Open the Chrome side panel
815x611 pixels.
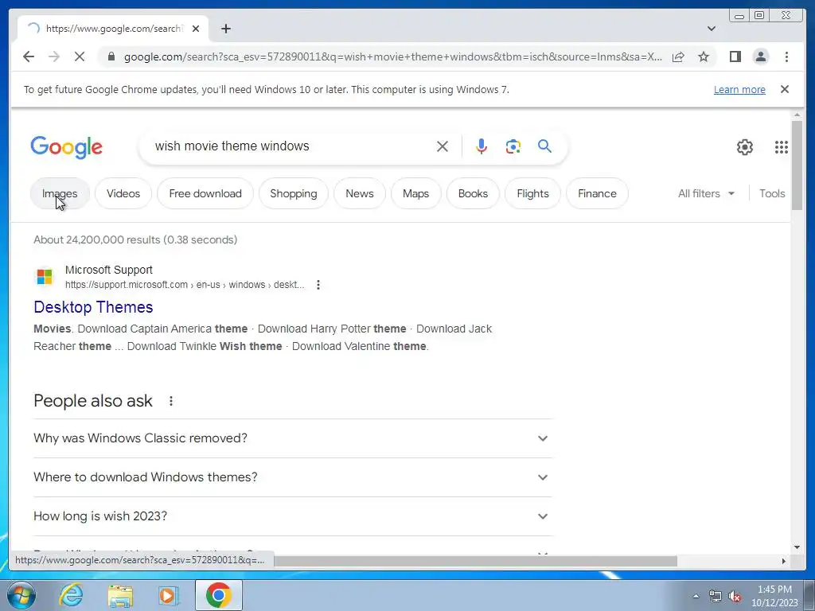[x=735, y=56]
